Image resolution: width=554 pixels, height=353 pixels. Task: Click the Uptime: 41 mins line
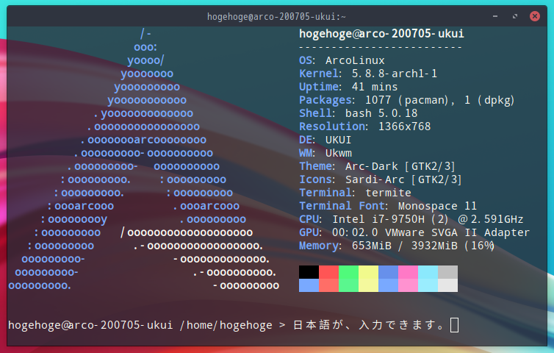click(348, 87)
